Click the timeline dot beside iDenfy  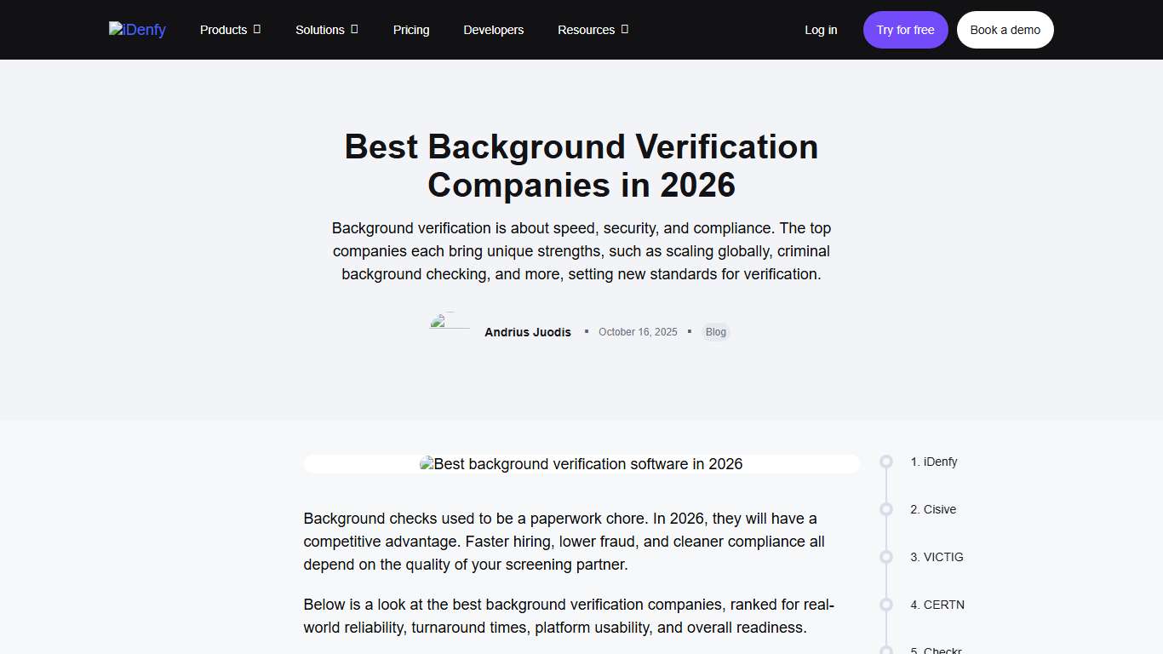click(885, 462)
